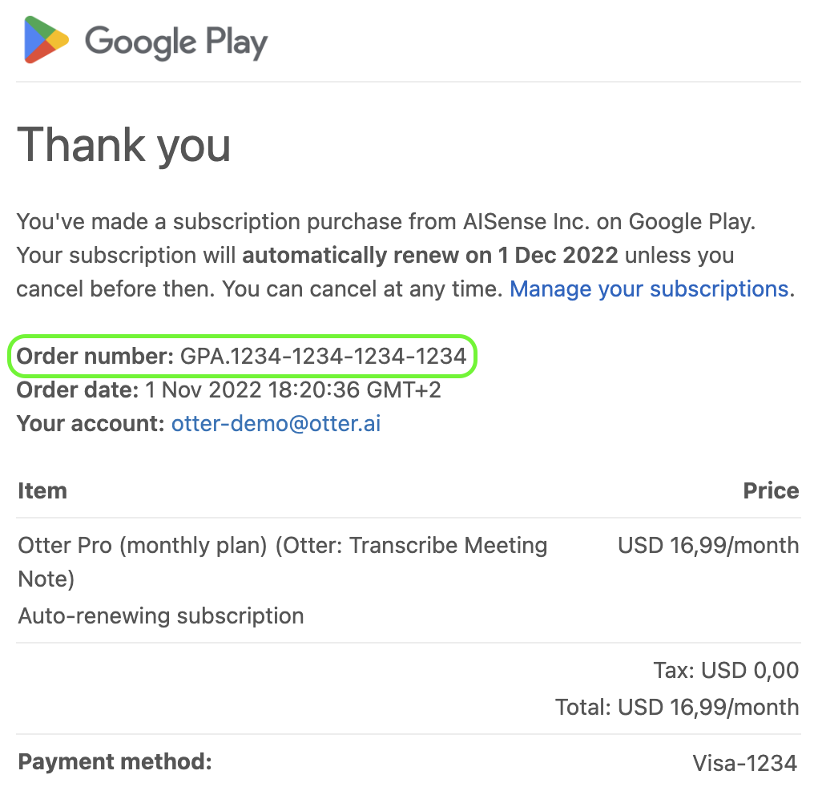Viewport: 814px width, 803px height.
Task: Click the Thank you heading
Action: coord(123,145)
